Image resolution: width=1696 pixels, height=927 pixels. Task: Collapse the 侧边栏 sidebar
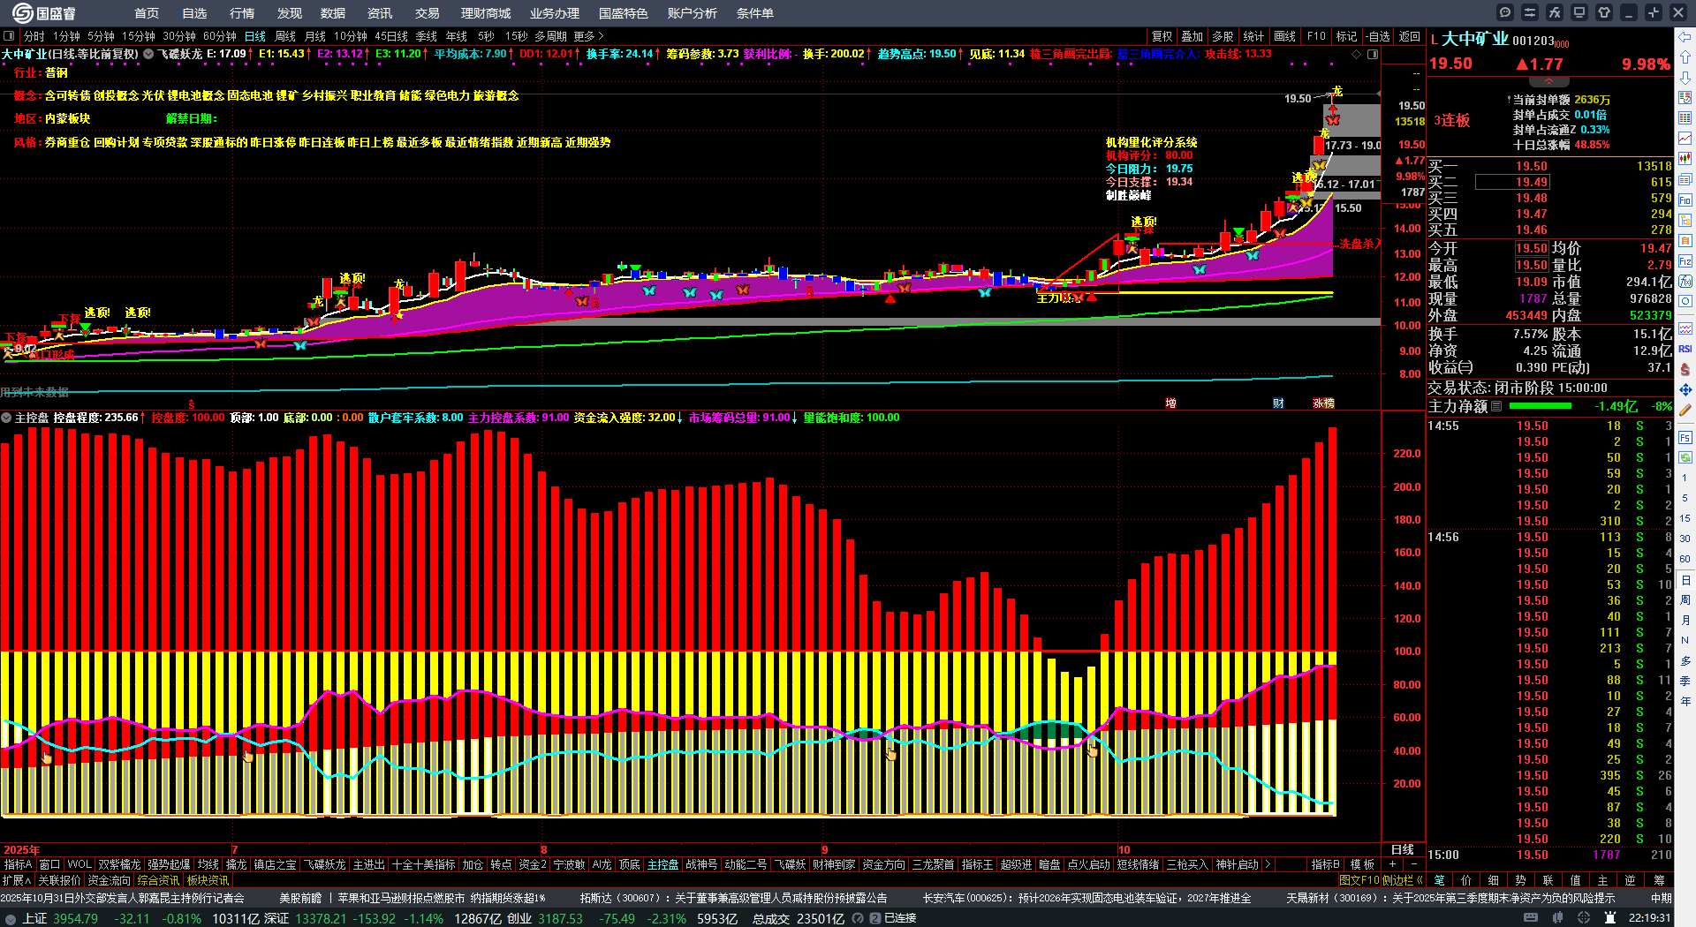coord(1403,880)
